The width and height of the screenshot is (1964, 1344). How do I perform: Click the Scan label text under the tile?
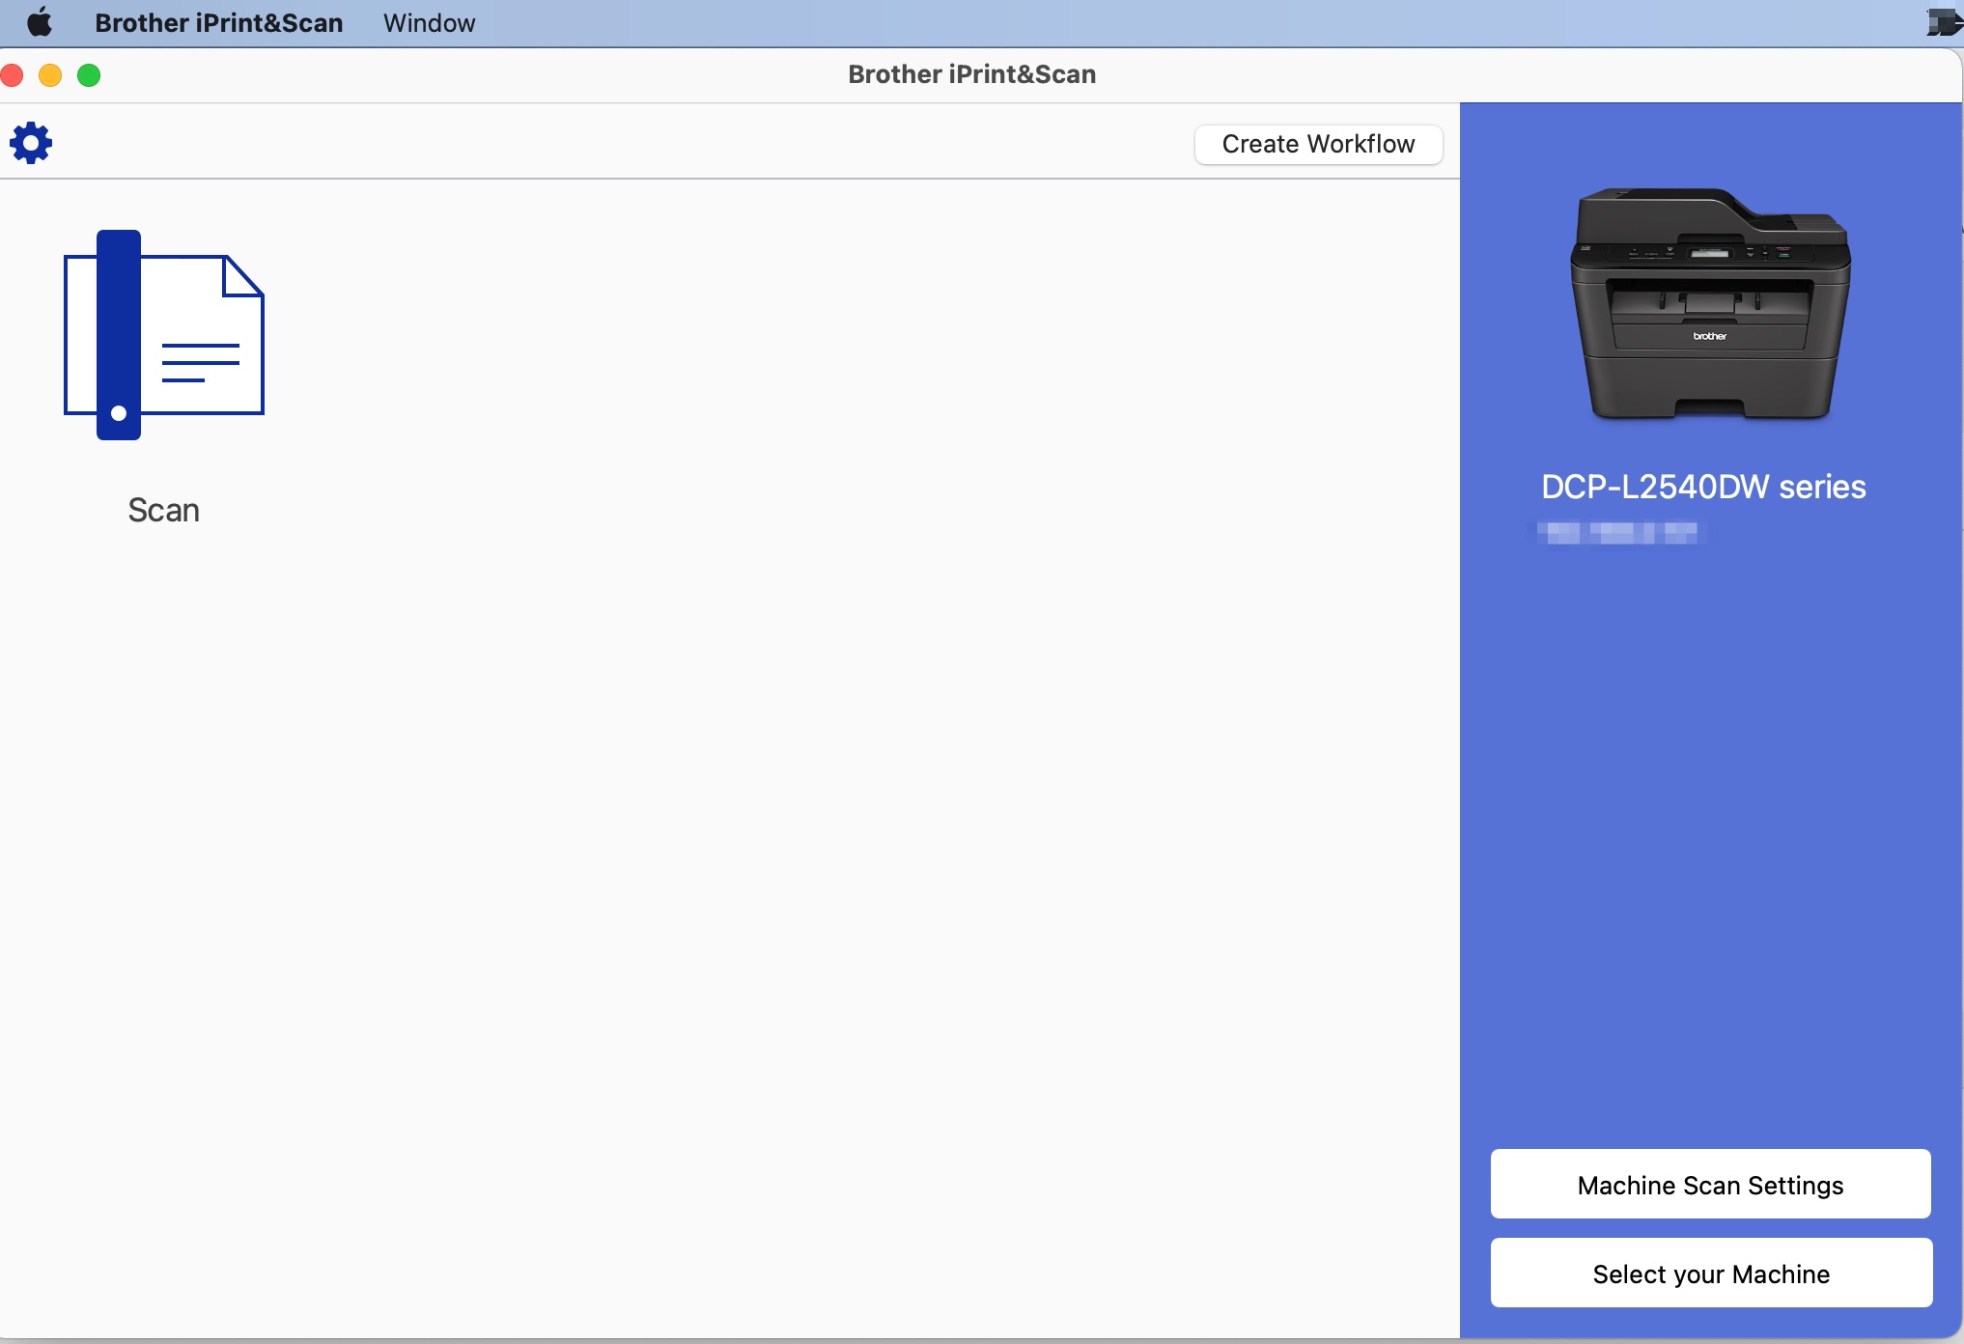click(x=163, y=509)
